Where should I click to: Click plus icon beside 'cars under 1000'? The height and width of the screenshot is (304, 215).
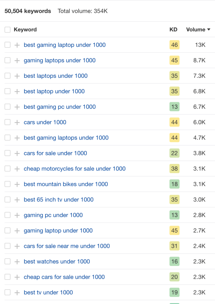click(17, 122)
